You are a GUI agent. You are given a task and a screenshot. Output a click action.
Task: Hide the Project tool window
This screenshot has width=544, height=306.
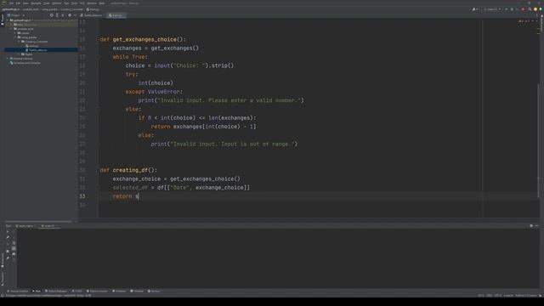[x=75, y=15]
